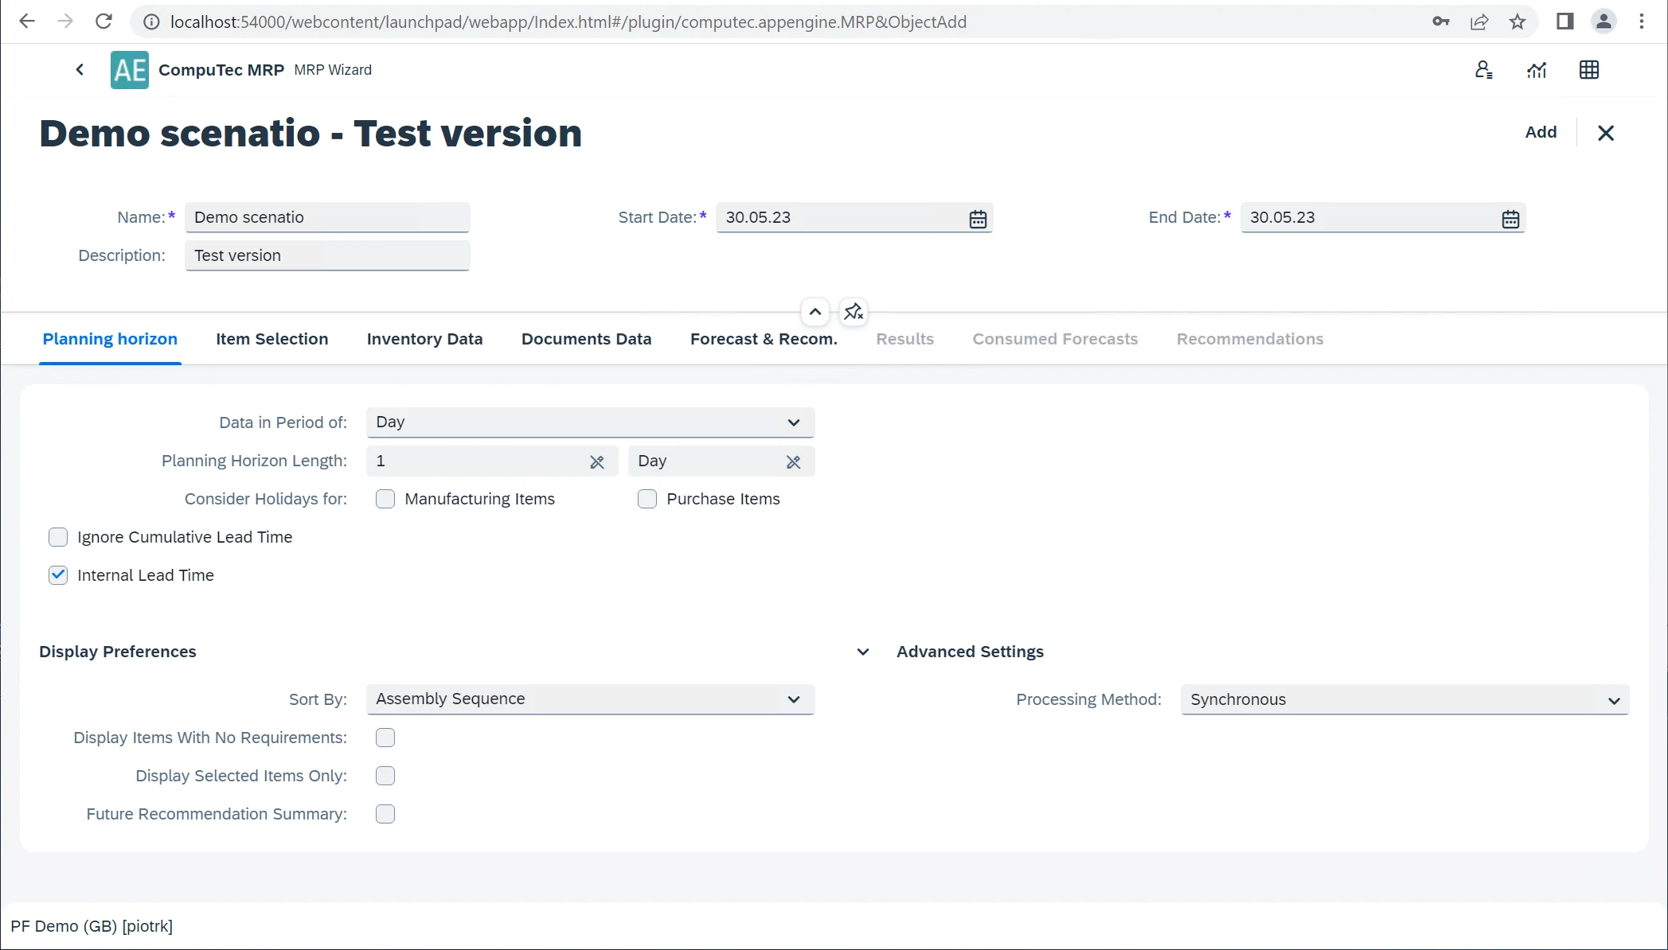
Task: Open the End Date calendar picker
Action: (x=1510, y=219)
